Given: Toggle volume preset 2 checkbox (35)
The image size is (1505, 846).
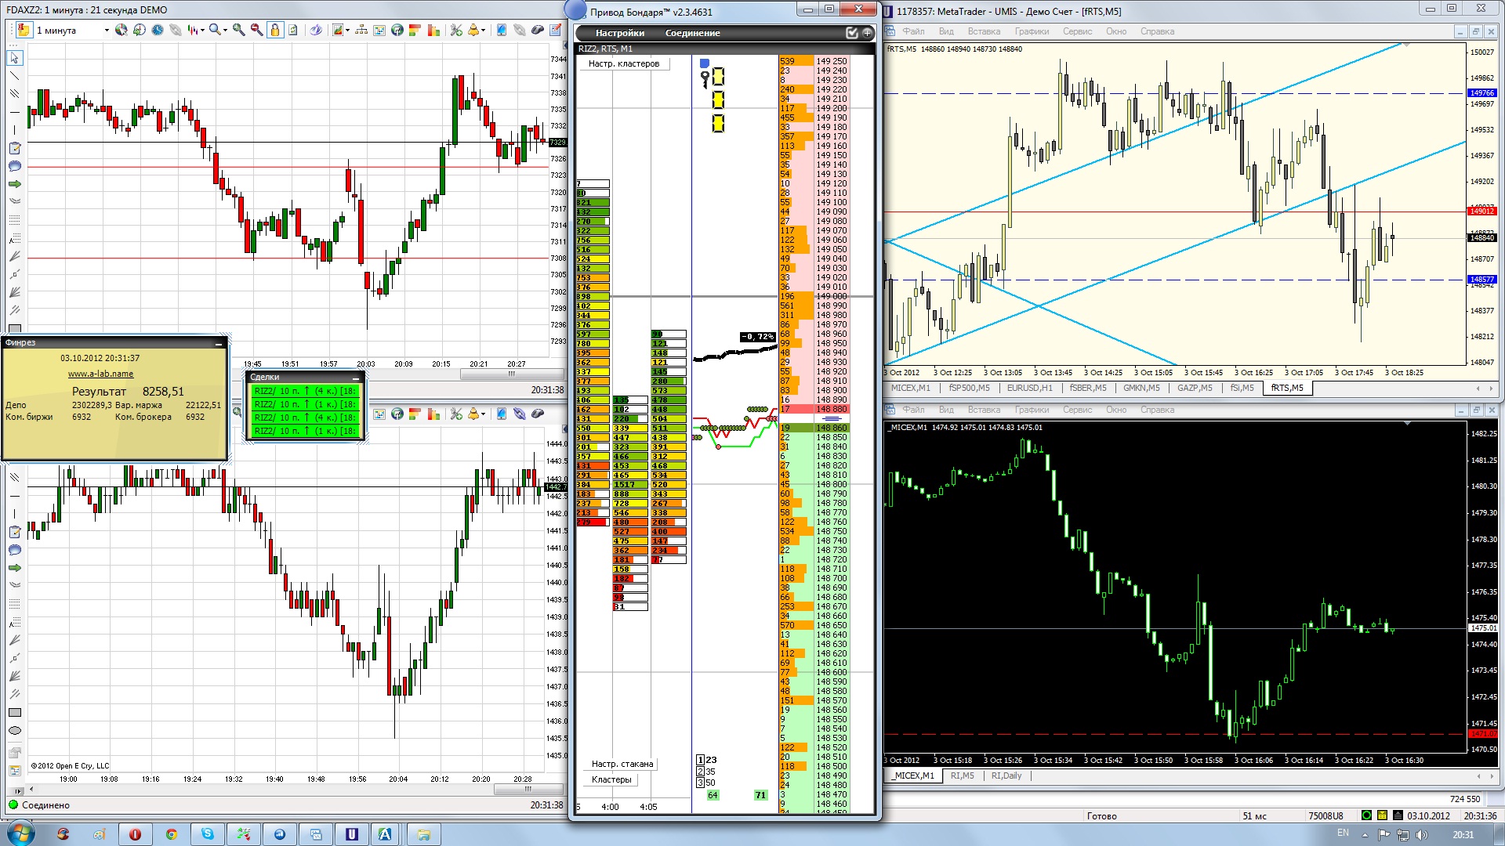Looking at the screenshot, I should (x=701, y=772).
